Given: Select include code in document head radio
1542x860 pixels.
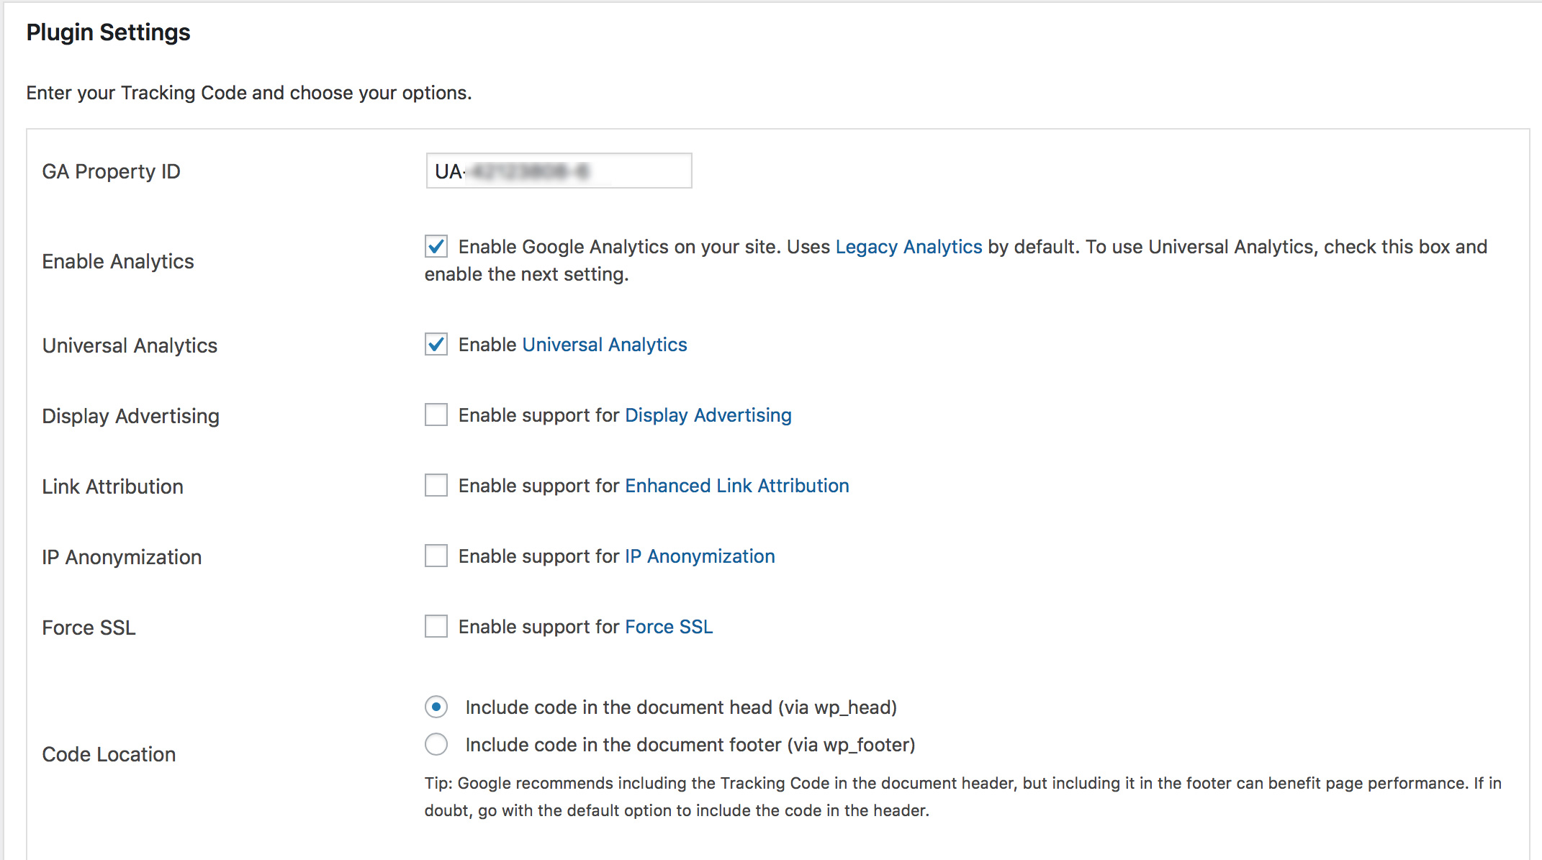Looking at the screenshot, I should (x=436, y=707).
